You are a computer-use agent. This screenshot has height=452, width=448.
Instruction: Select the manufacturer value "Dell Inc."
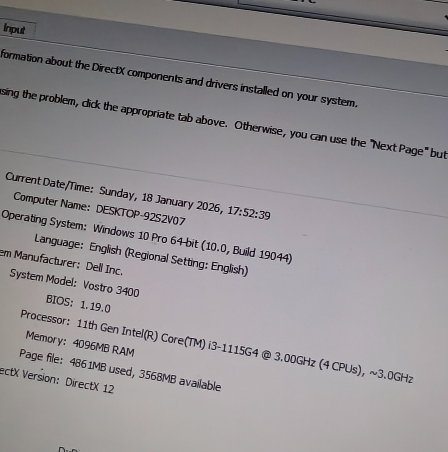pyautogui.click(x=104, y=268)
